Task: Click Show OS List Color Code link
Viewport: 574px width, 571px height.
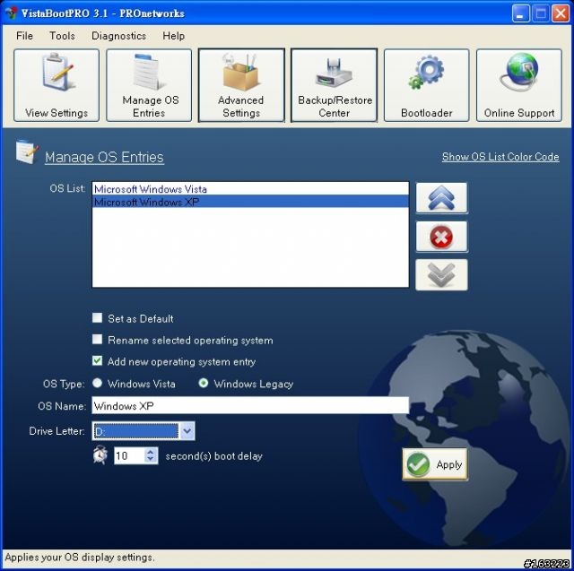Action: tap(500, 157)
